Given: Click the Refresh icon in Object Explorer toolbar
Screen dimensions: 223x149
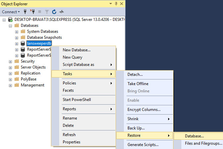Looking at the screenshot, I should [x=54, y=12].
